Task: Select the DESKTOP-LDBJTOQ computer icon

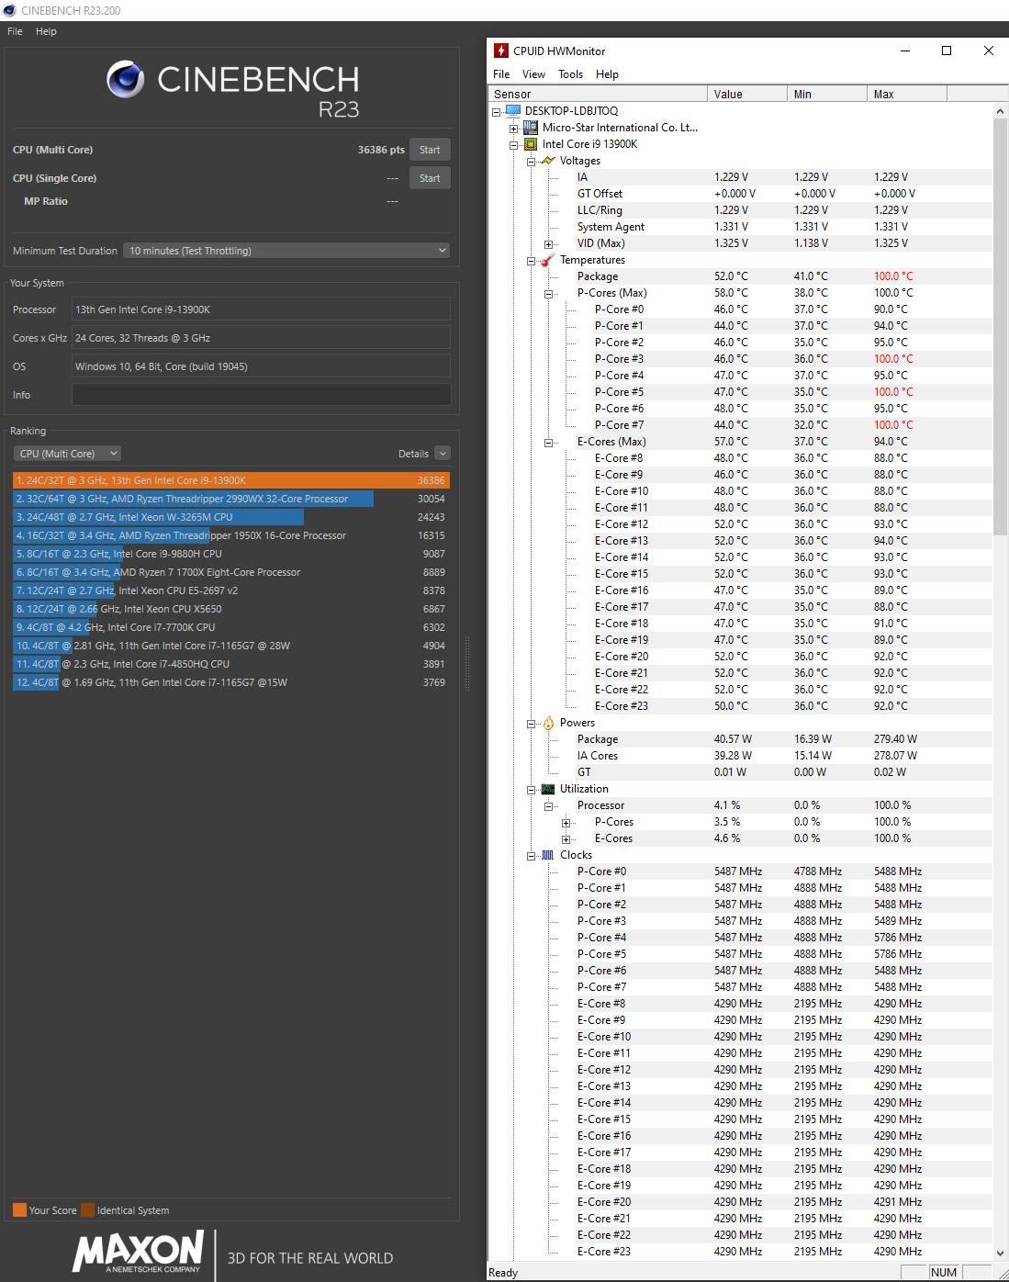Action: (513, 111)
